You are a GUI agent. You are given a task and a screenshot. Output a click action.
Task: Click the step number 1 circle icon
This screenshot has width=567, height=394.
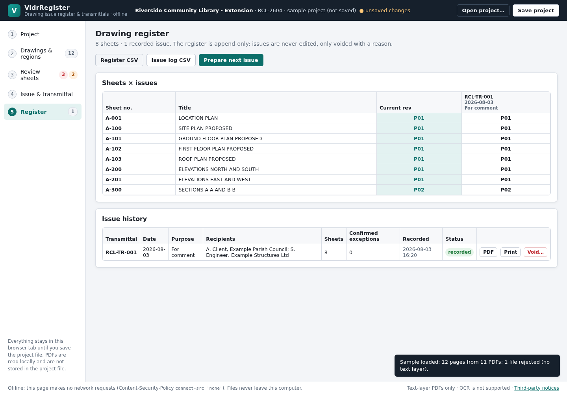point(12,34)
